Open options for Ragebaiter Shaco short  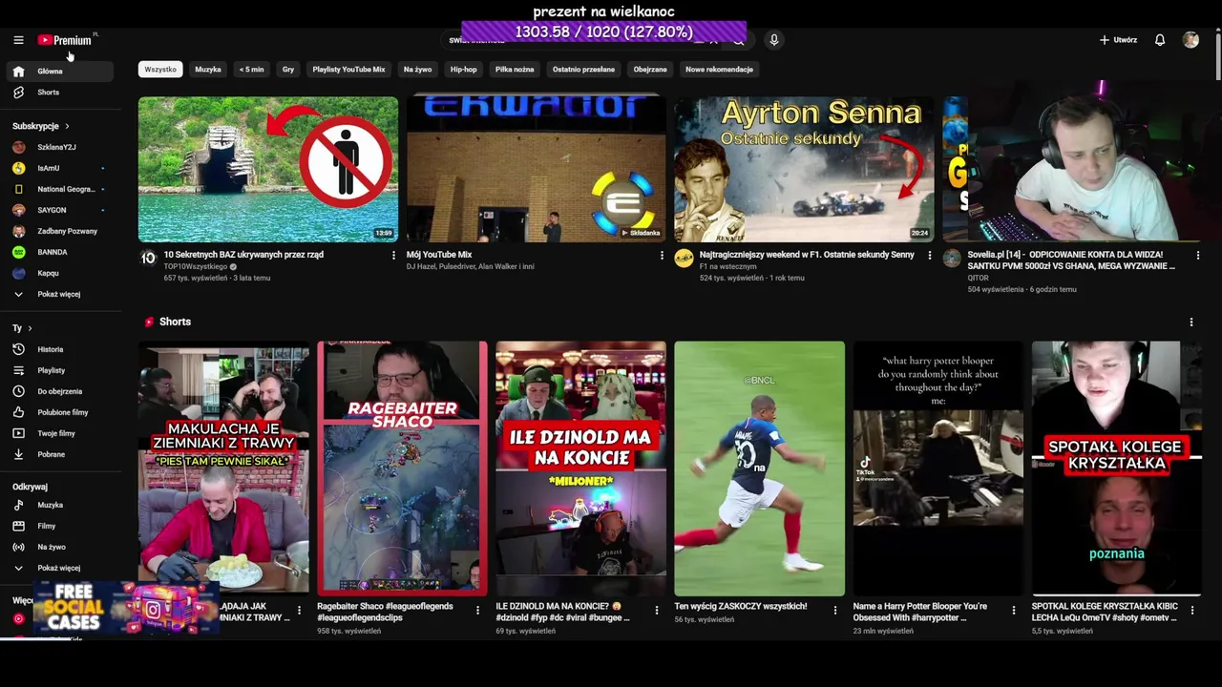(477, 611)
